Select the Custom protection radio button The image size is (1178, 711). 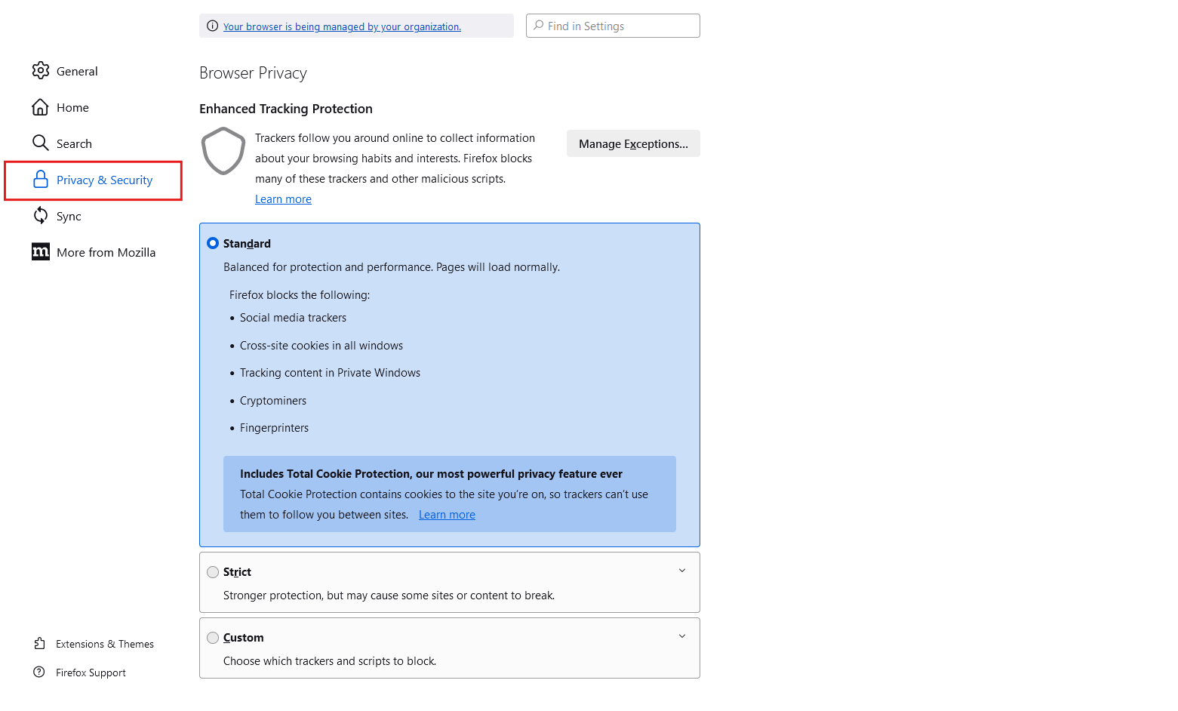point(213,638)
